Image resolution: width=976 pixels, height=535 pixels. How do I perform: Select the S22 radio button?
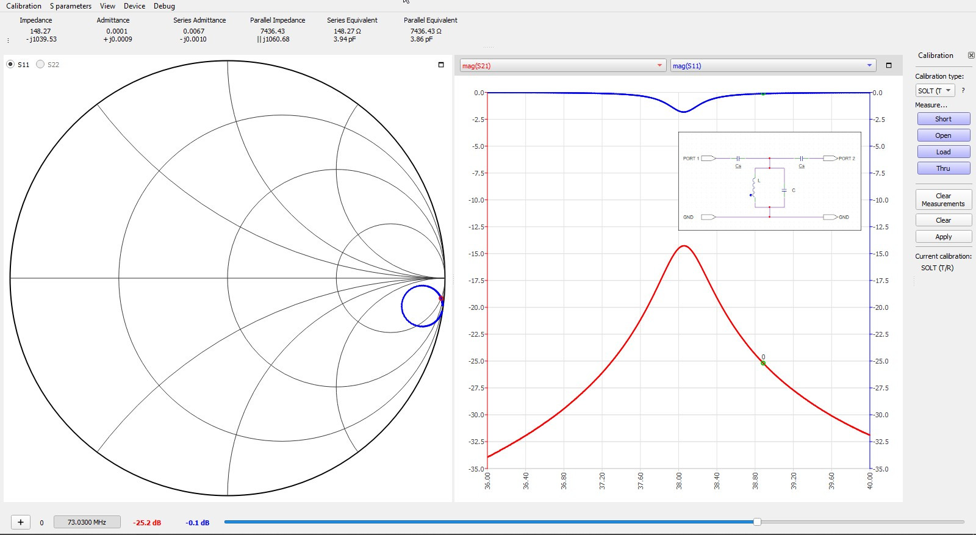click(x=40, y=64)
